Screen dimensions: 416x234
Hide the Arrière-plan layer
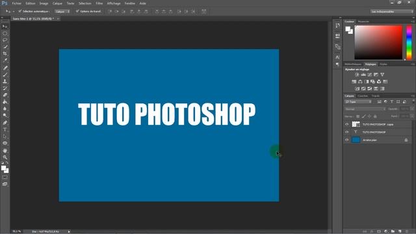point(346,140)
